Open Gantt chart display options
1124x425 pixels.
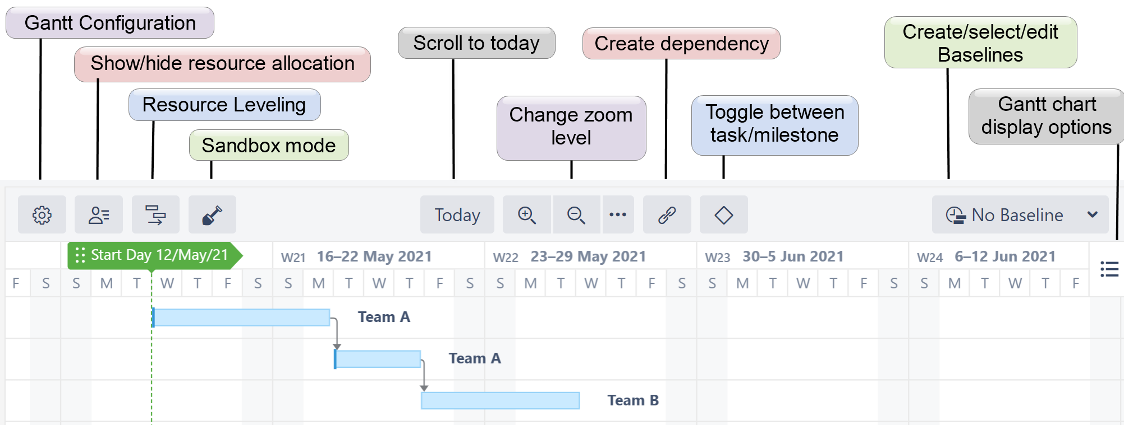coord(1109,269)
